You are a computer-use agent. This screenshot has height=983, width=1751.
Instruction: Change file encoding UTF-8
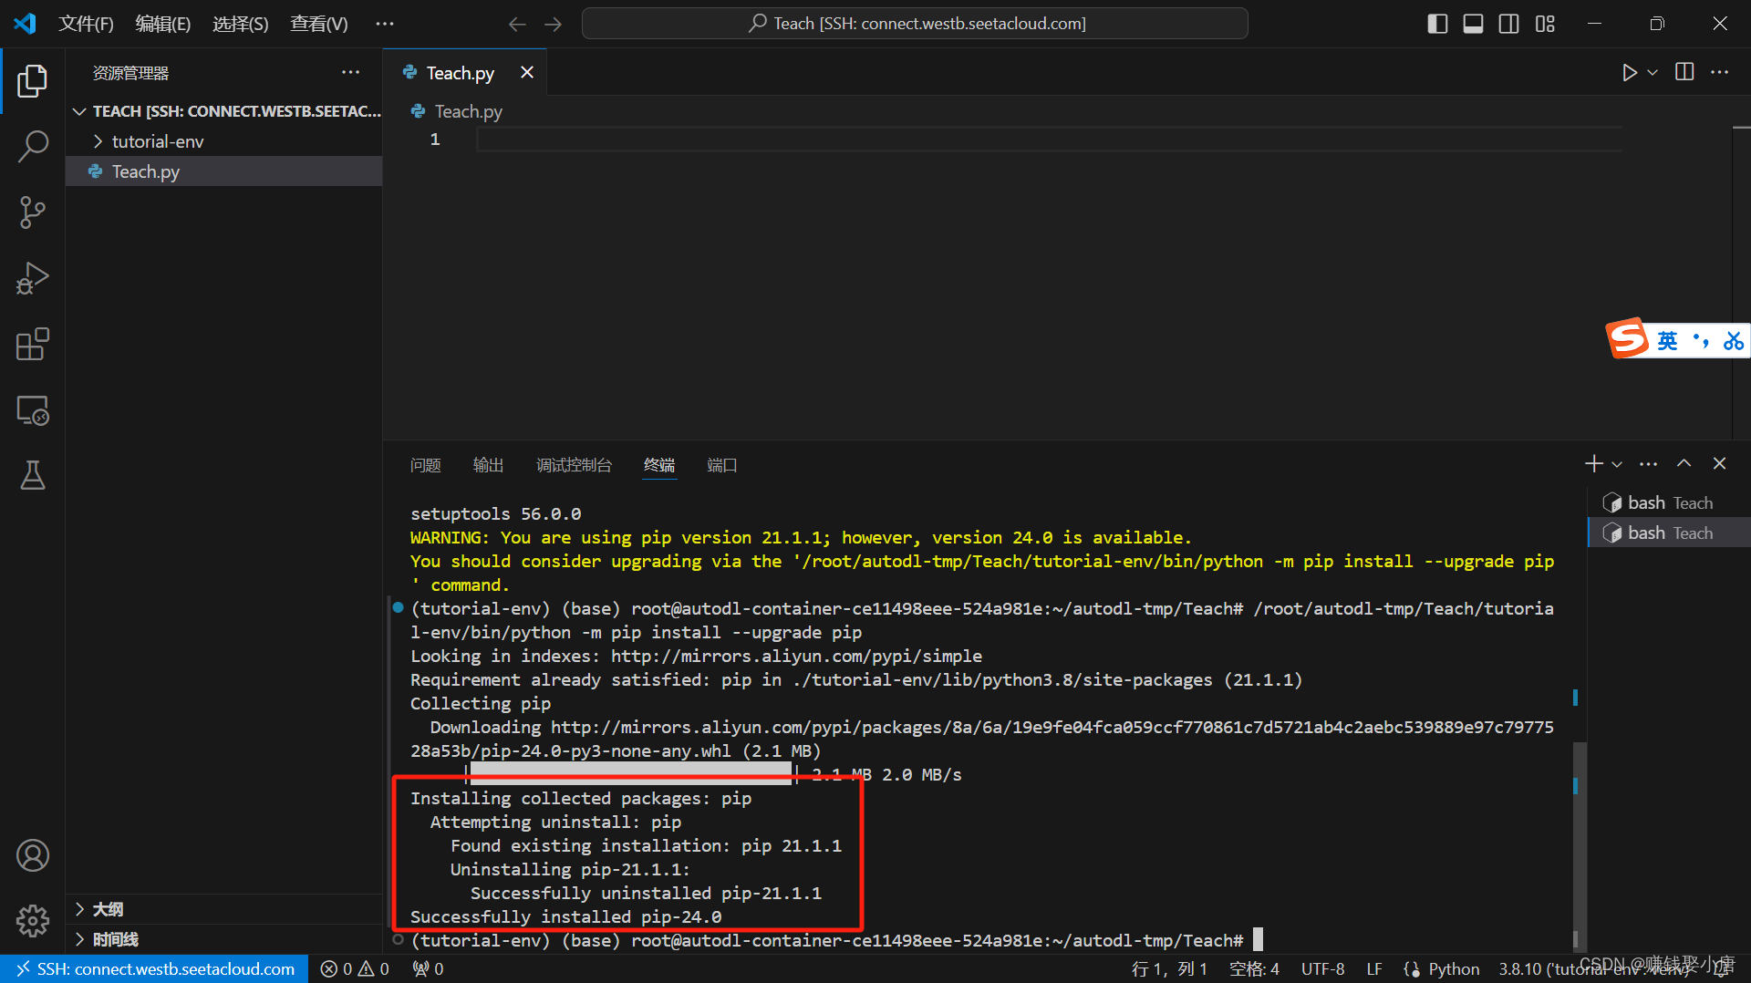pos(1322,968)
